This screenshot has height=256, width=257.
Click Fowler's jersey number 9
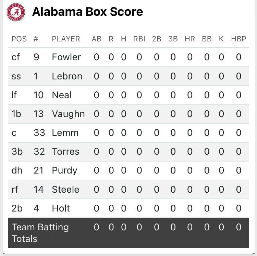click(x=36, y=57)
